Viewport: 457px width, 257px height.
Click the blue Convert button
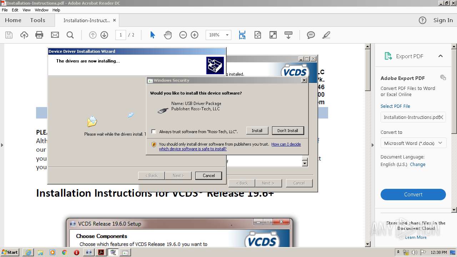pos(413,195)
